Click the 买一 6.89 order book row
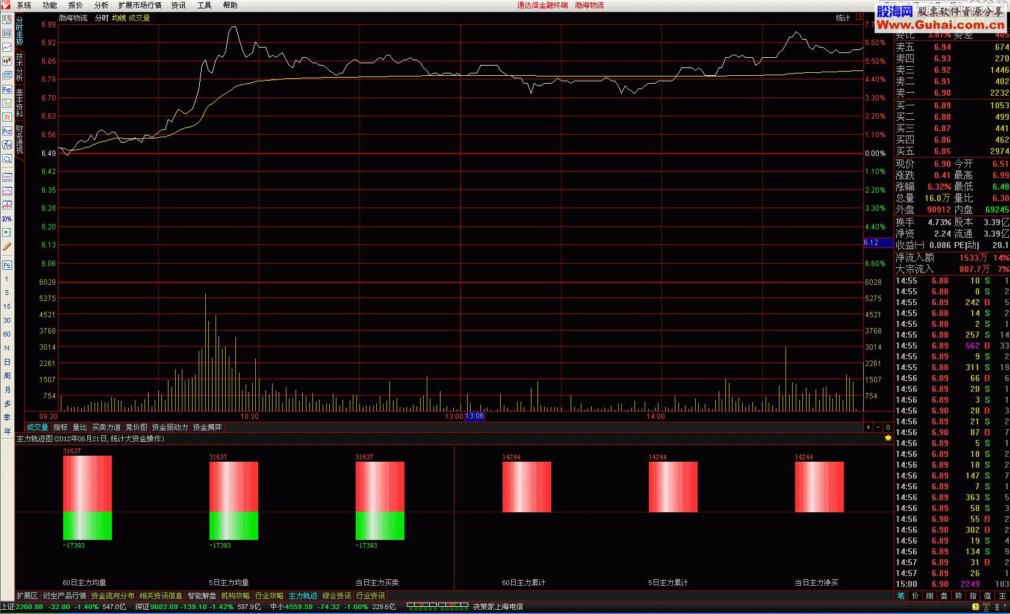Image resolution: width=1010 pixels, height=614 pixels. tap(952, 105)
